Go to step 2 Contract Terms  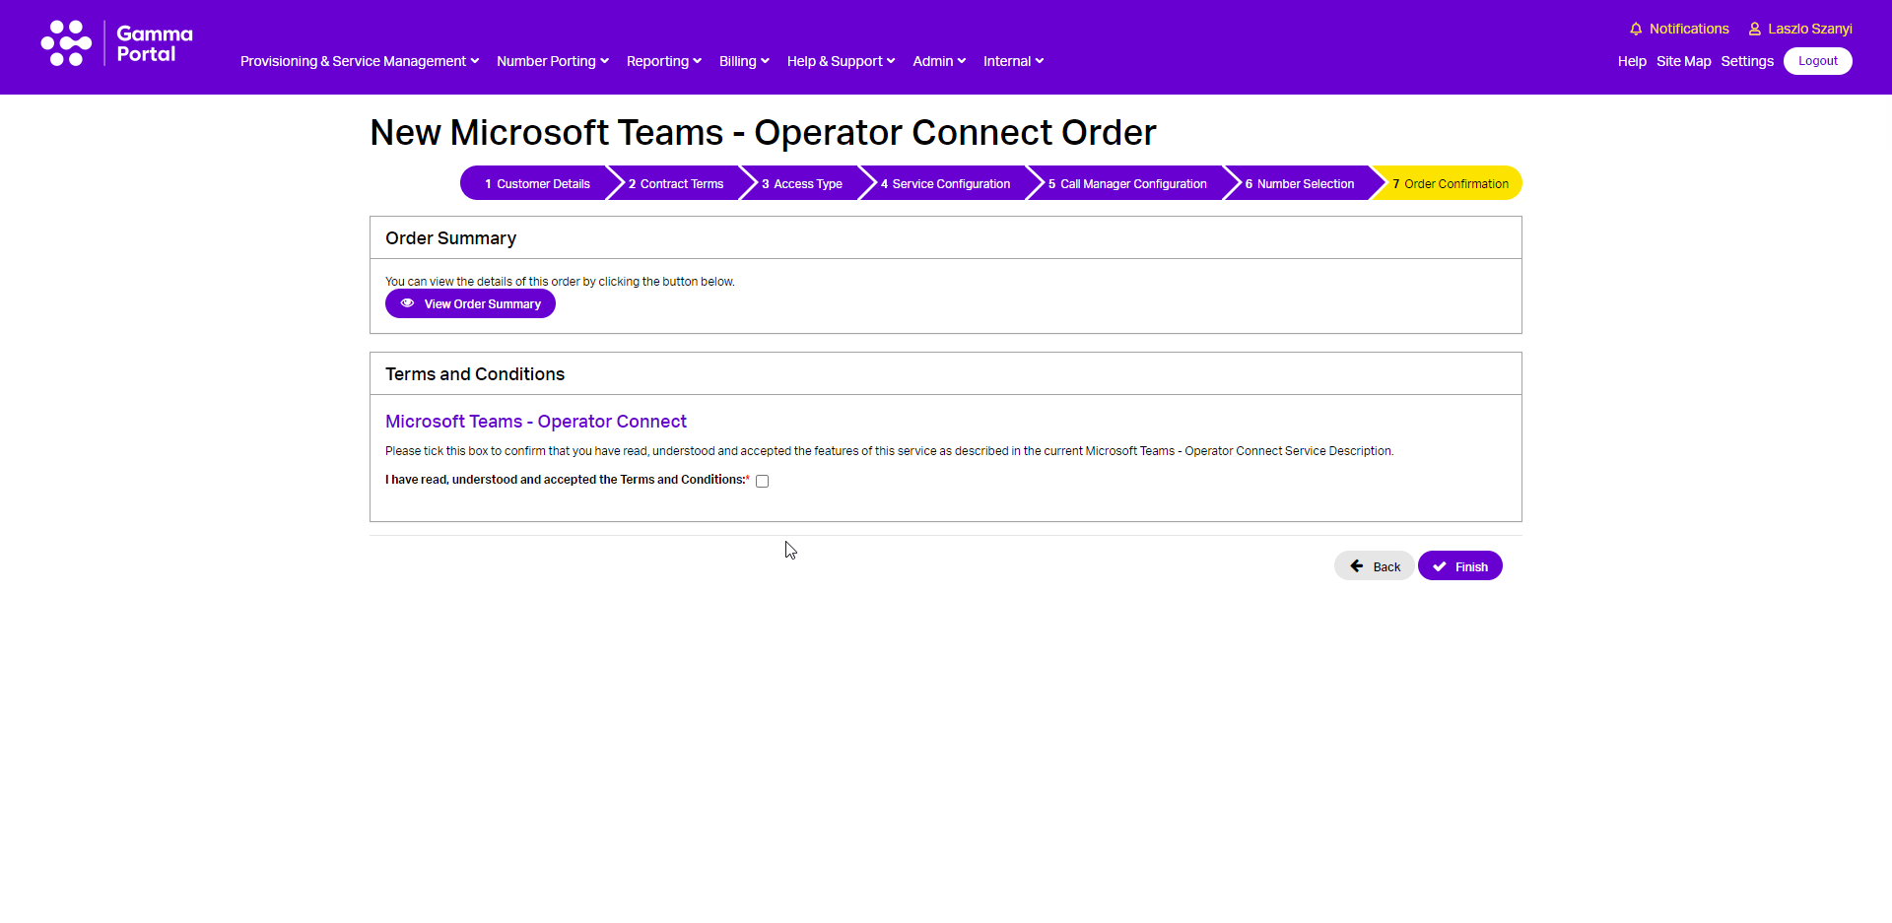click(x=676, y=183)
